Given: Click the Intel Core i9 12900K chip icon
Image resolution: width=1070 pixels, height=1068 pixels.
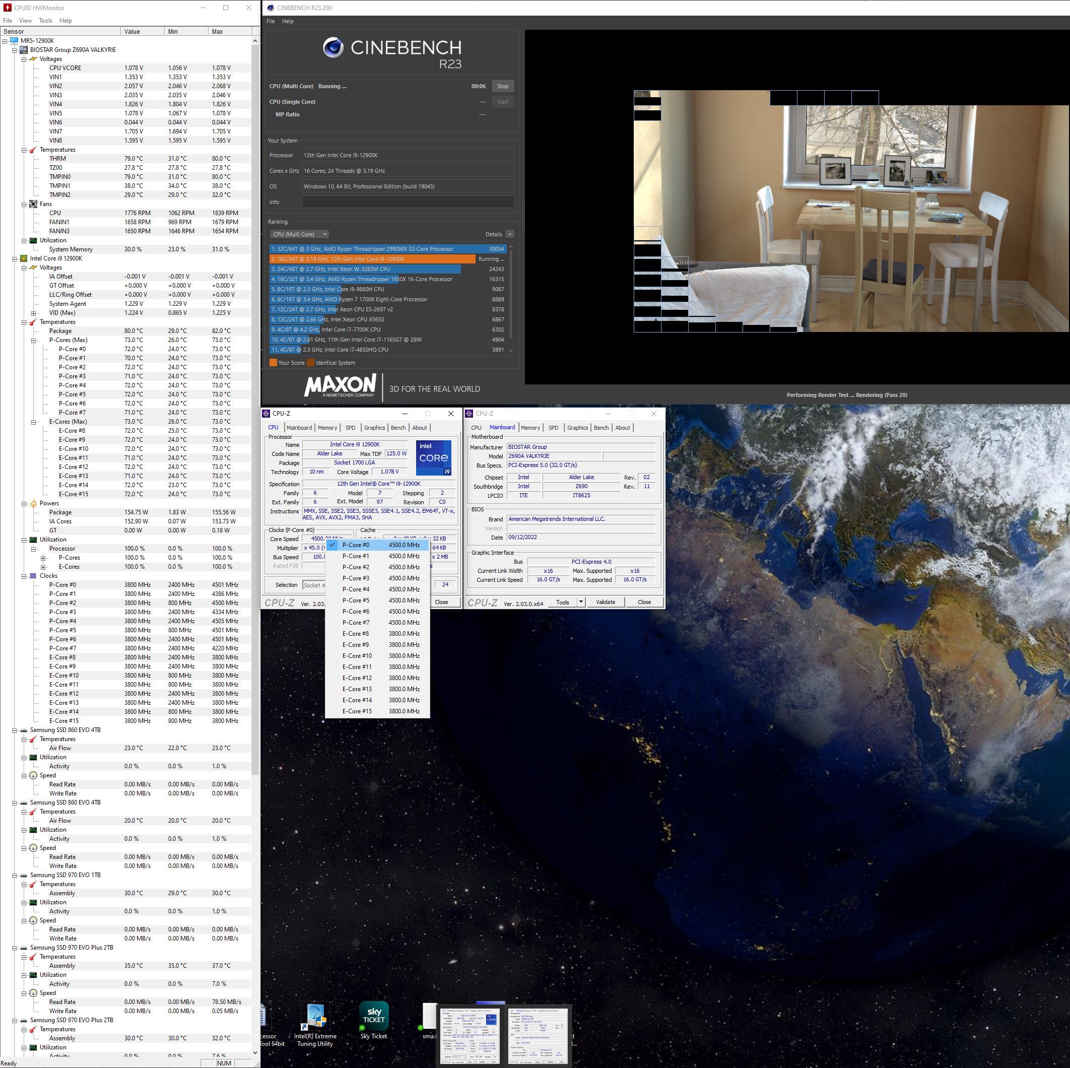Looking at the screenshot, I should click(24, 259).
